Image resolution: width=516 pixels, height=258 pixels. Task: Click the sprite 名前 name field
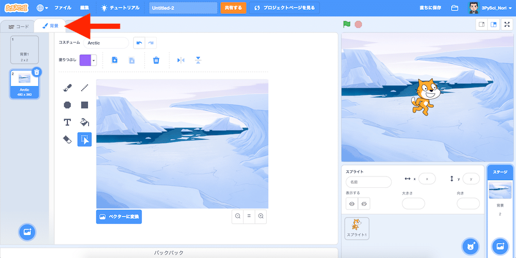368,182
